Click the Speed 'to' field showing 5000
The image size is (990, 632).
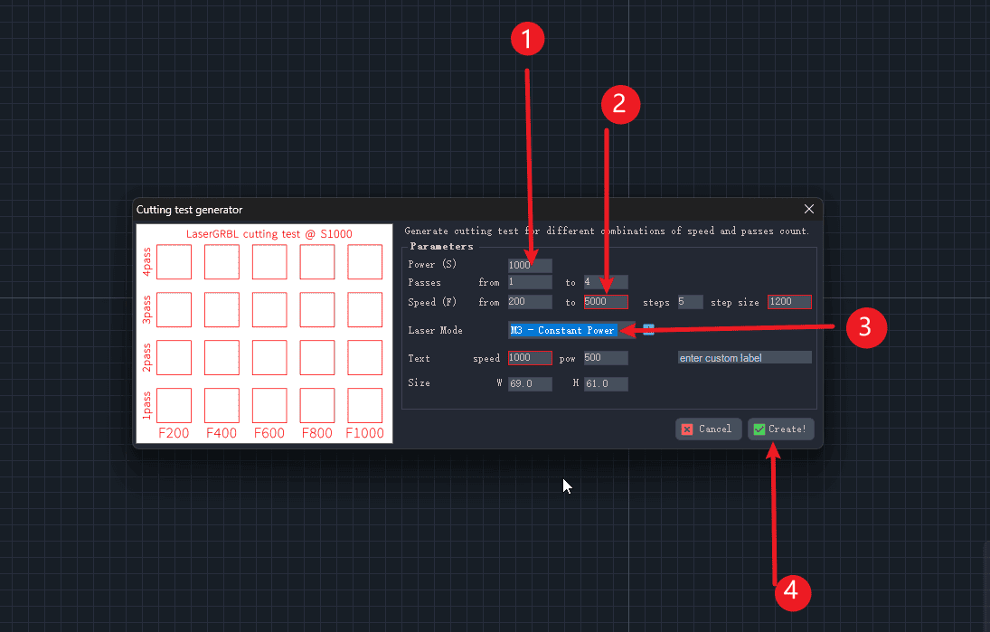pos(606,302)
